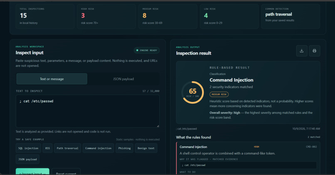
Task: Load the XSS sample
Action: (x=47, y=148)
